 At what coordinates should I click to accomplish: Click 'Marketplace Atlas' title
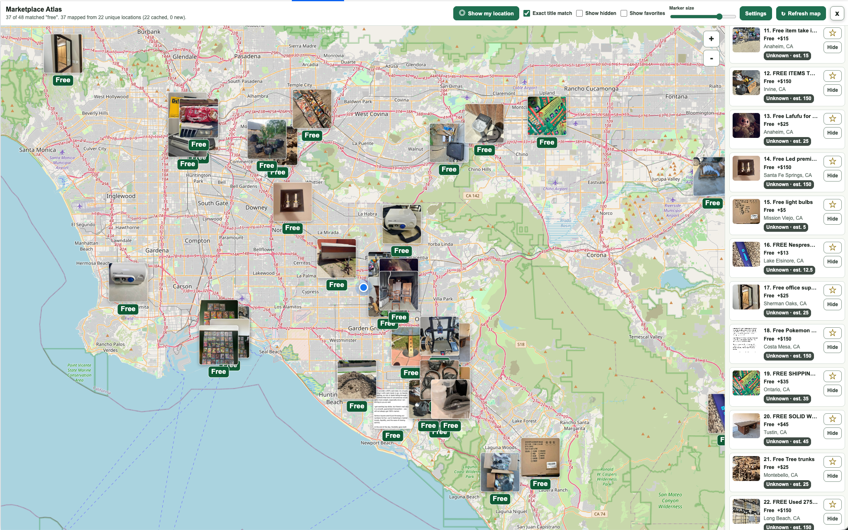tap(34, 9)
